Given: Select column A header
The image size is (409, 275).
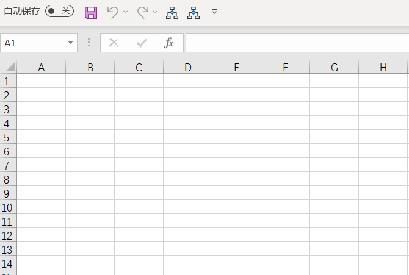Looking at the screenshot, I should [42, 68].
